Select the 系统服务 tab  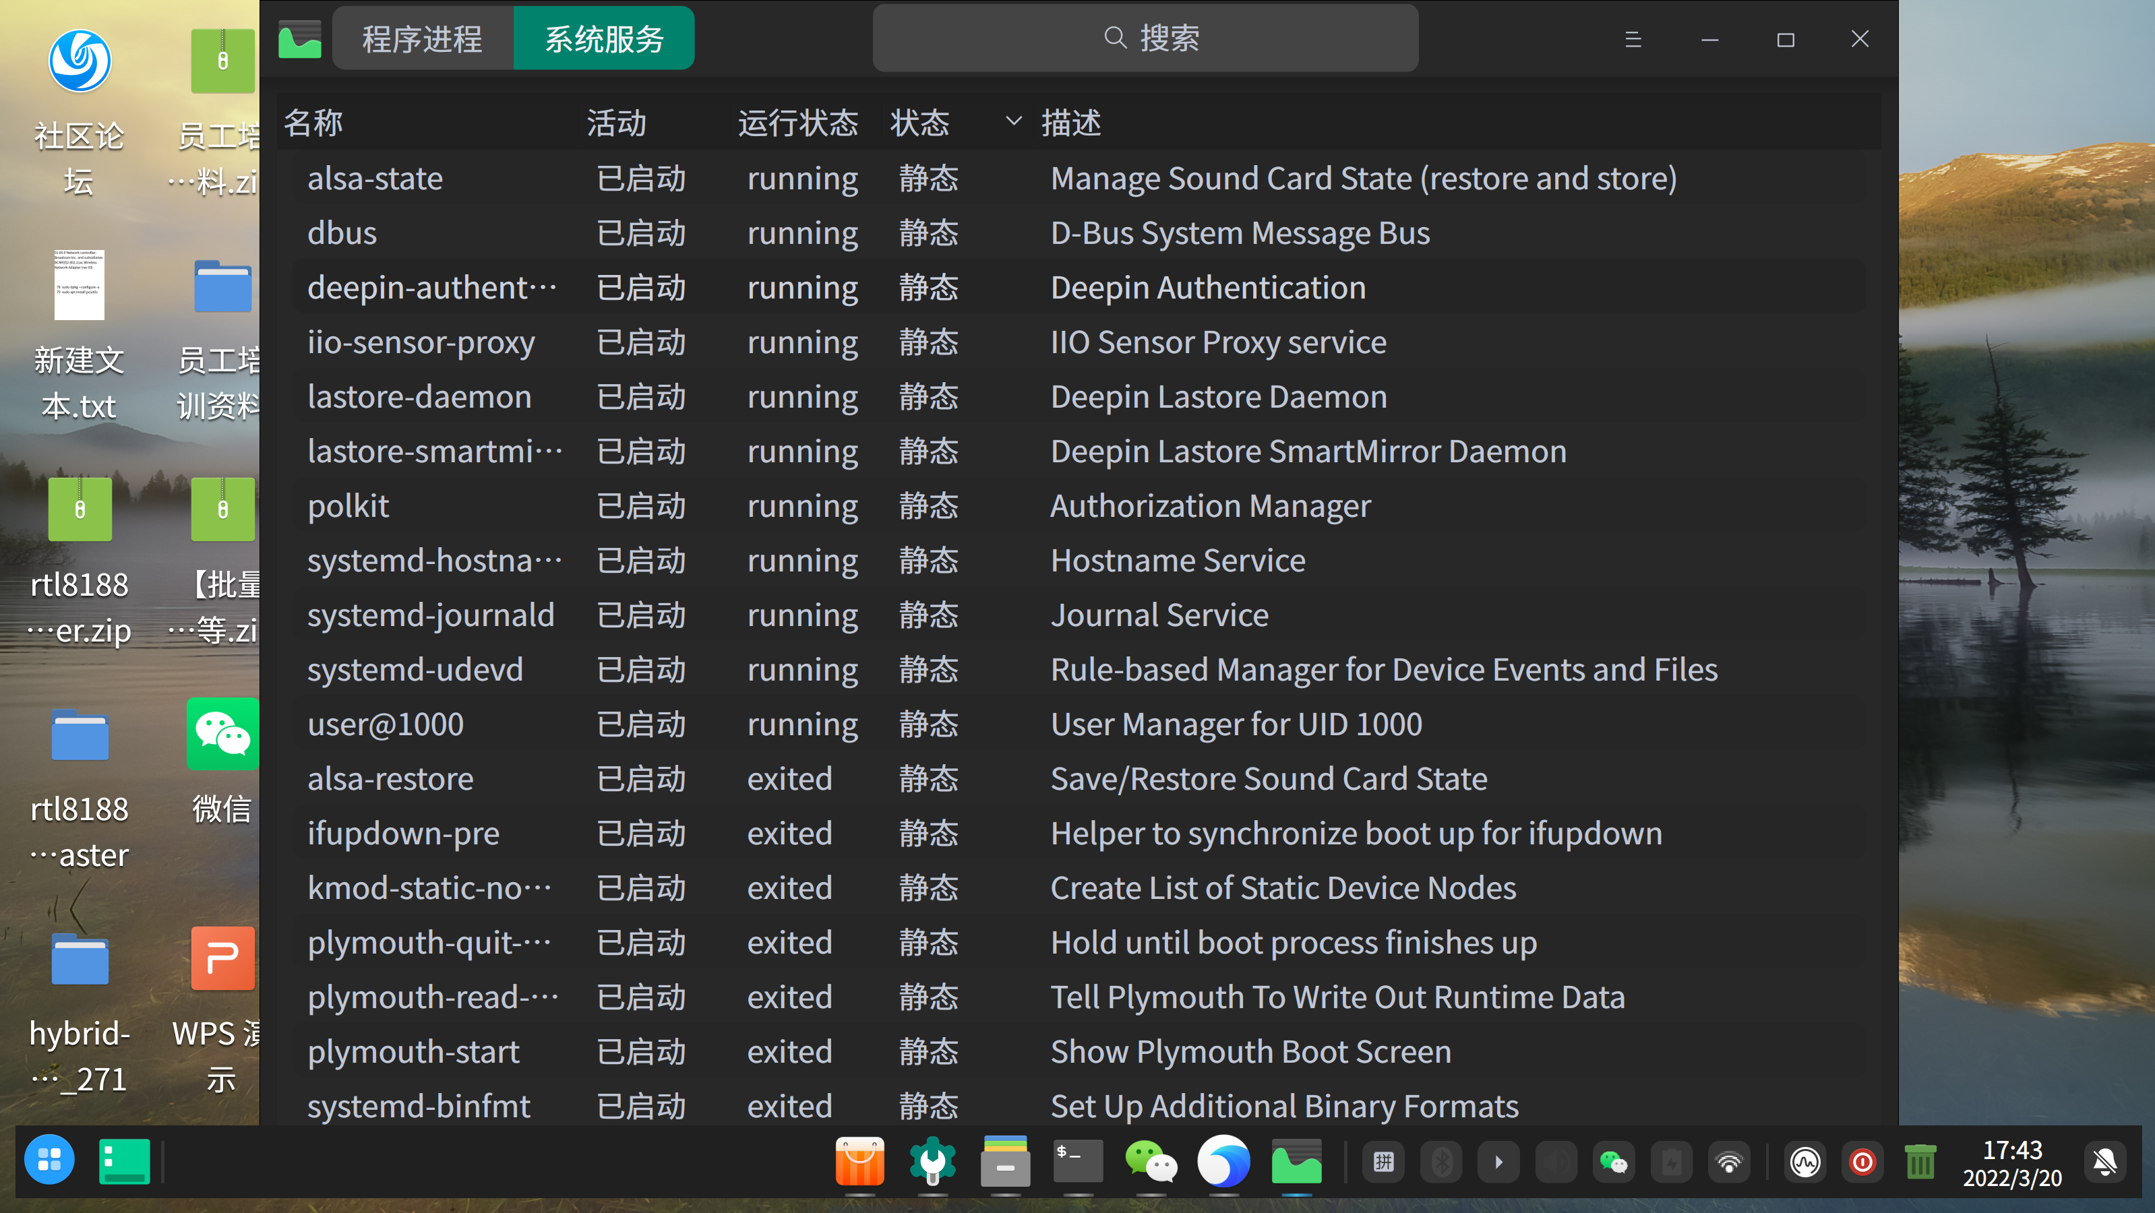(603, 38)
